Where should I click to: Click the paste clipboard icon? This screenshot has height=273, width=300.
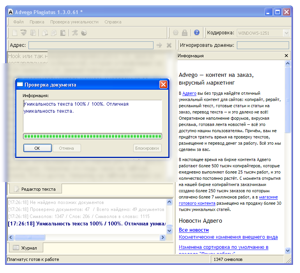63,33
